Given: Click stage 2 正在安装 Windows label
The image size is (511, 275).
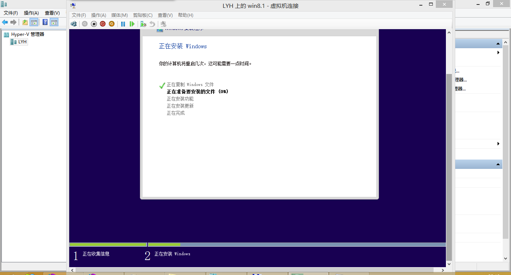Looking at the screenshot, I should point(172,254).
